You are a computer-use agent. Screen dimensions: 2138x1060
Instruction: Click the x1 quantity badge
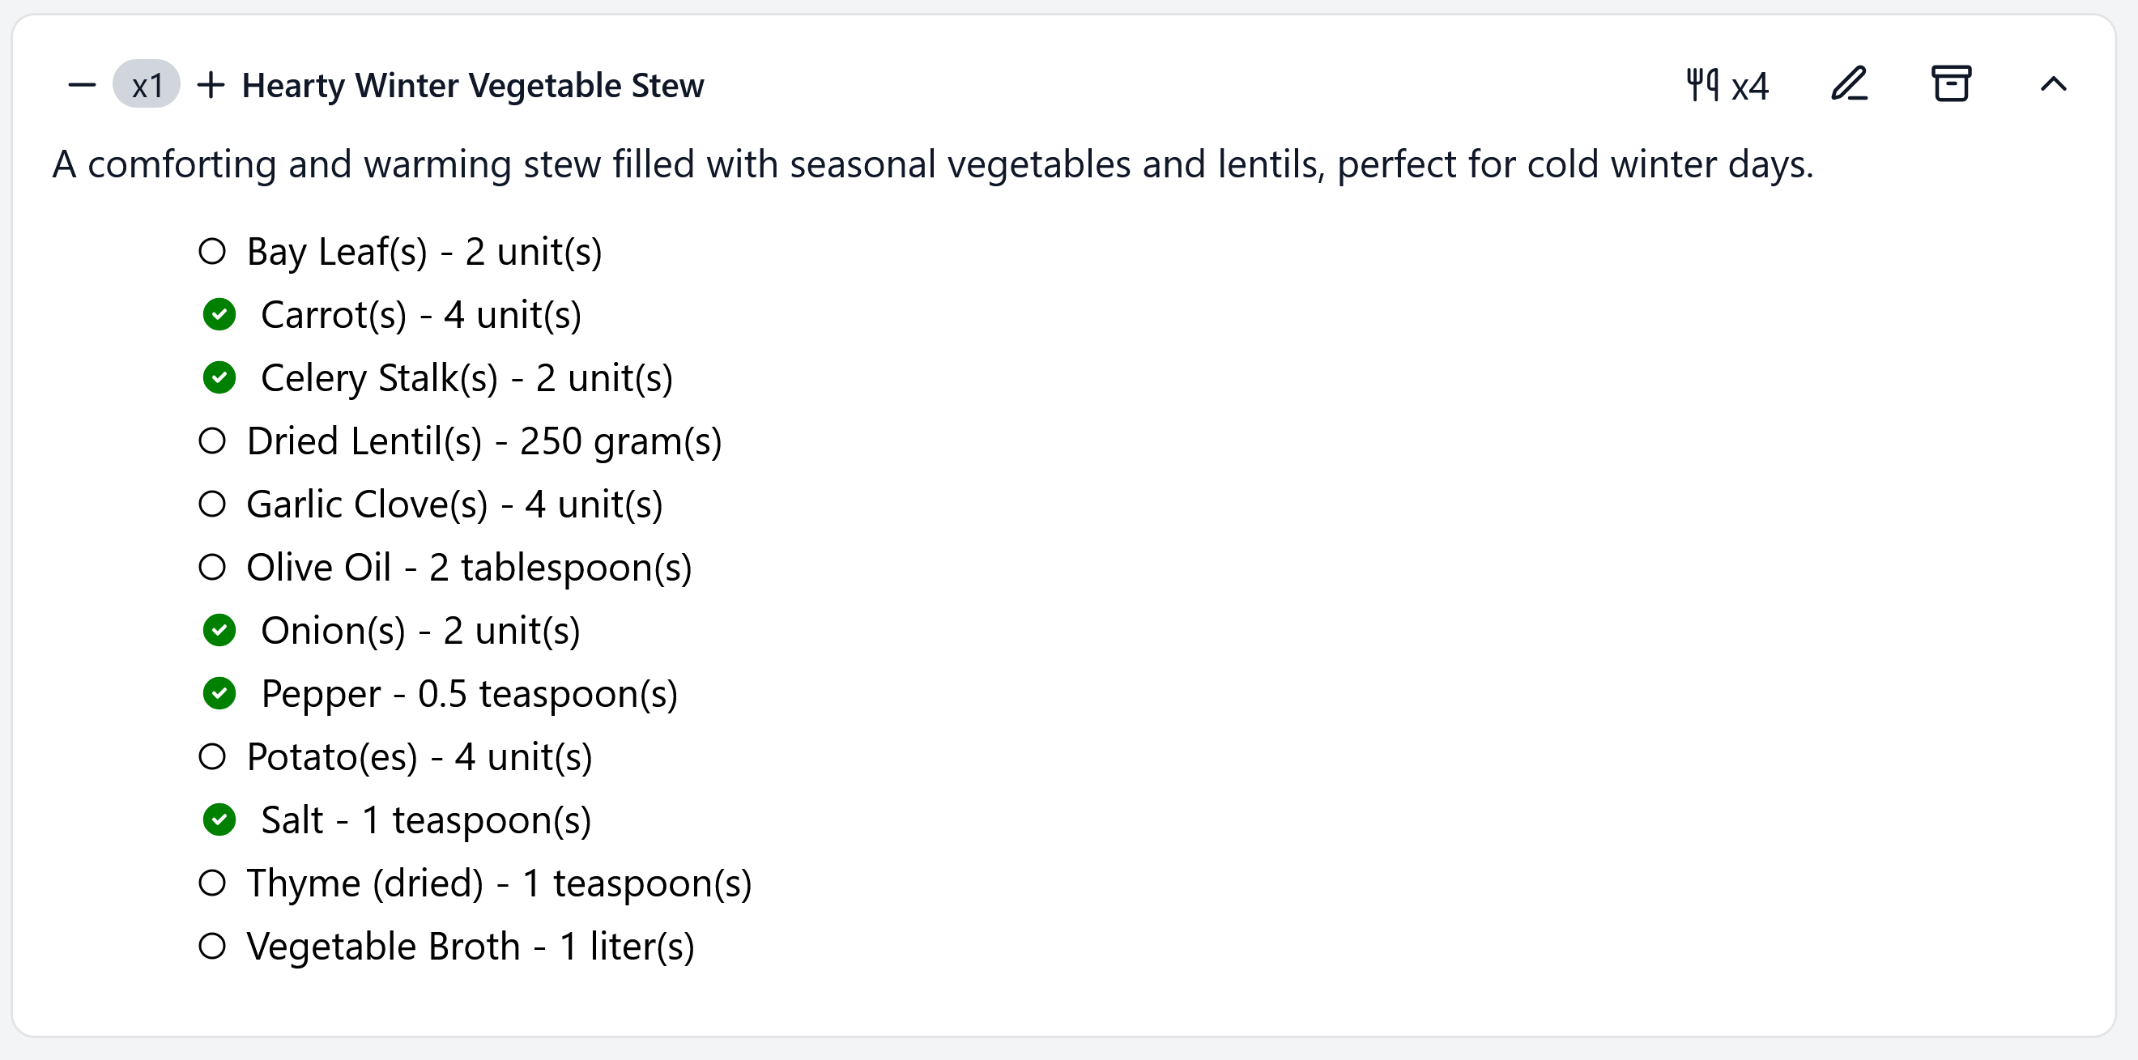pyautogui.click(x=147, y=85)
